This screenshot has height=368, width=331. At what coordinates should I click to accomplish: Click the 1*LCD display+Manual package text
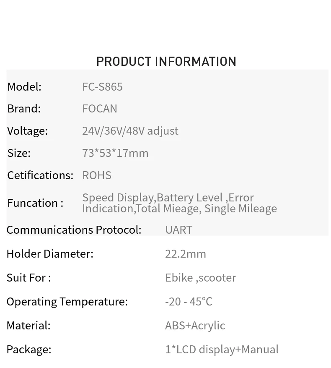click(222, 349)
